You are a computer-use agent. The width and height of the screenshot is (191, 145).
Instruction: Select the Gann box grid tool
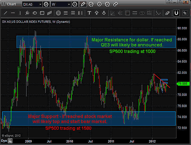click(128, 13)
